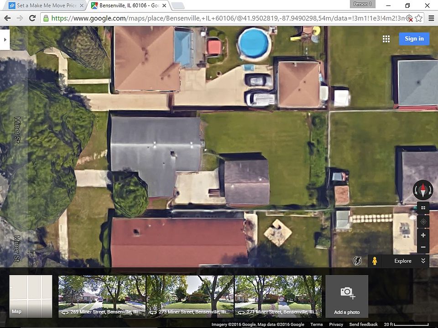
Task: Sign in to Google account
Action: 414,39
